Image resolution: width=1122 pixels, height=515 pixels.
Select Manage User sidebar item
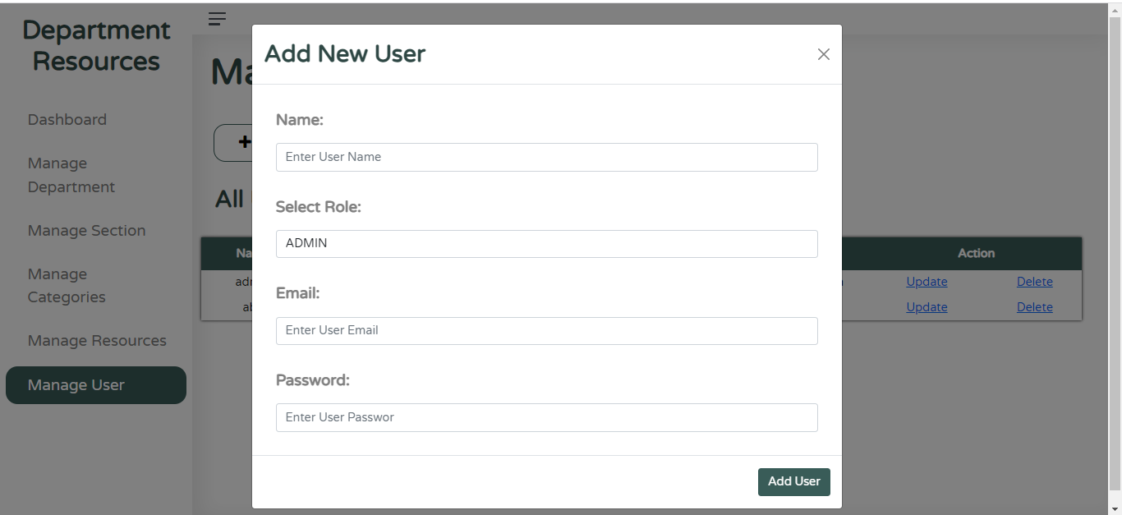pyautogui.click(x=96, y=385)
